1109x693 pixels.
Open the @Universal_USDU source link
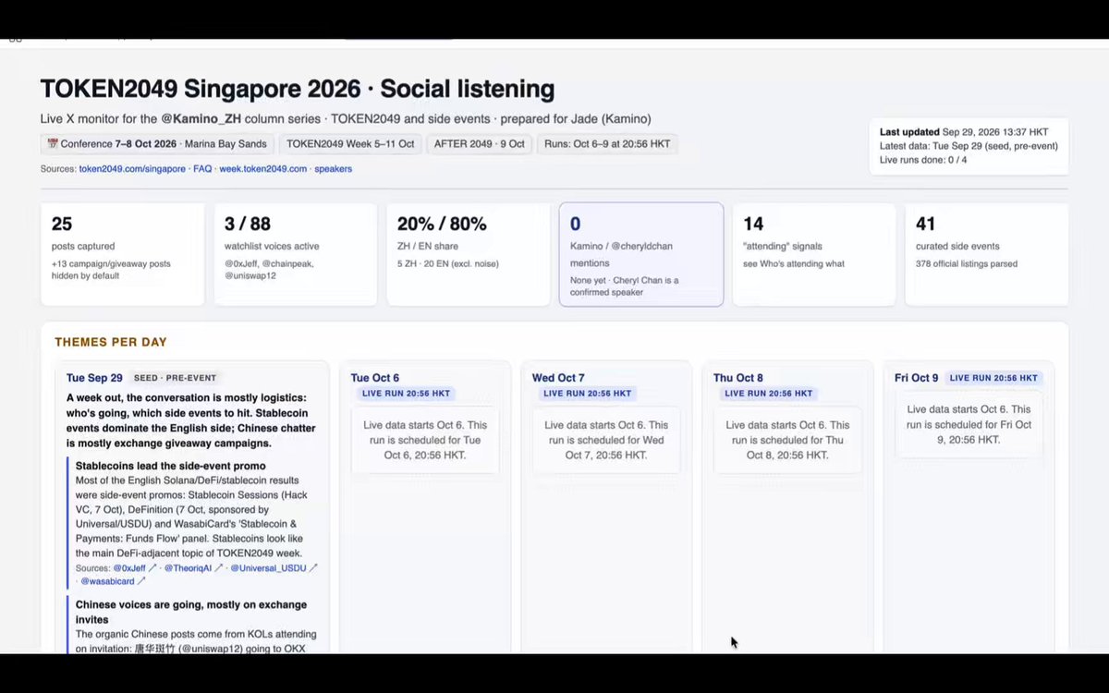[274, 568]
